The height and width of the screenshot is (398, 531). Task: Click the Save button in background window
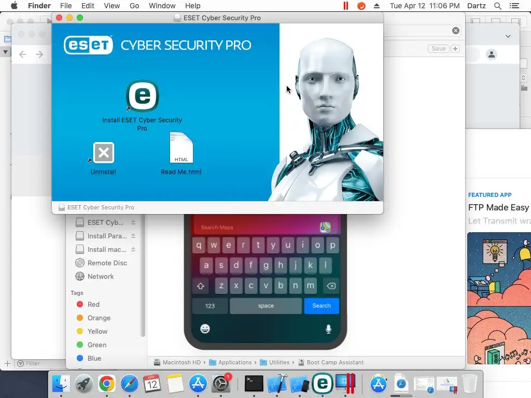pyautogui.click(x=439, y=49)
